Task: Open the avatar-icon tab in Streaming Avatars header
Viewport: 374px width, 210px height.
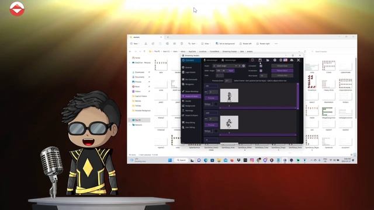Action: coord(228,60)
